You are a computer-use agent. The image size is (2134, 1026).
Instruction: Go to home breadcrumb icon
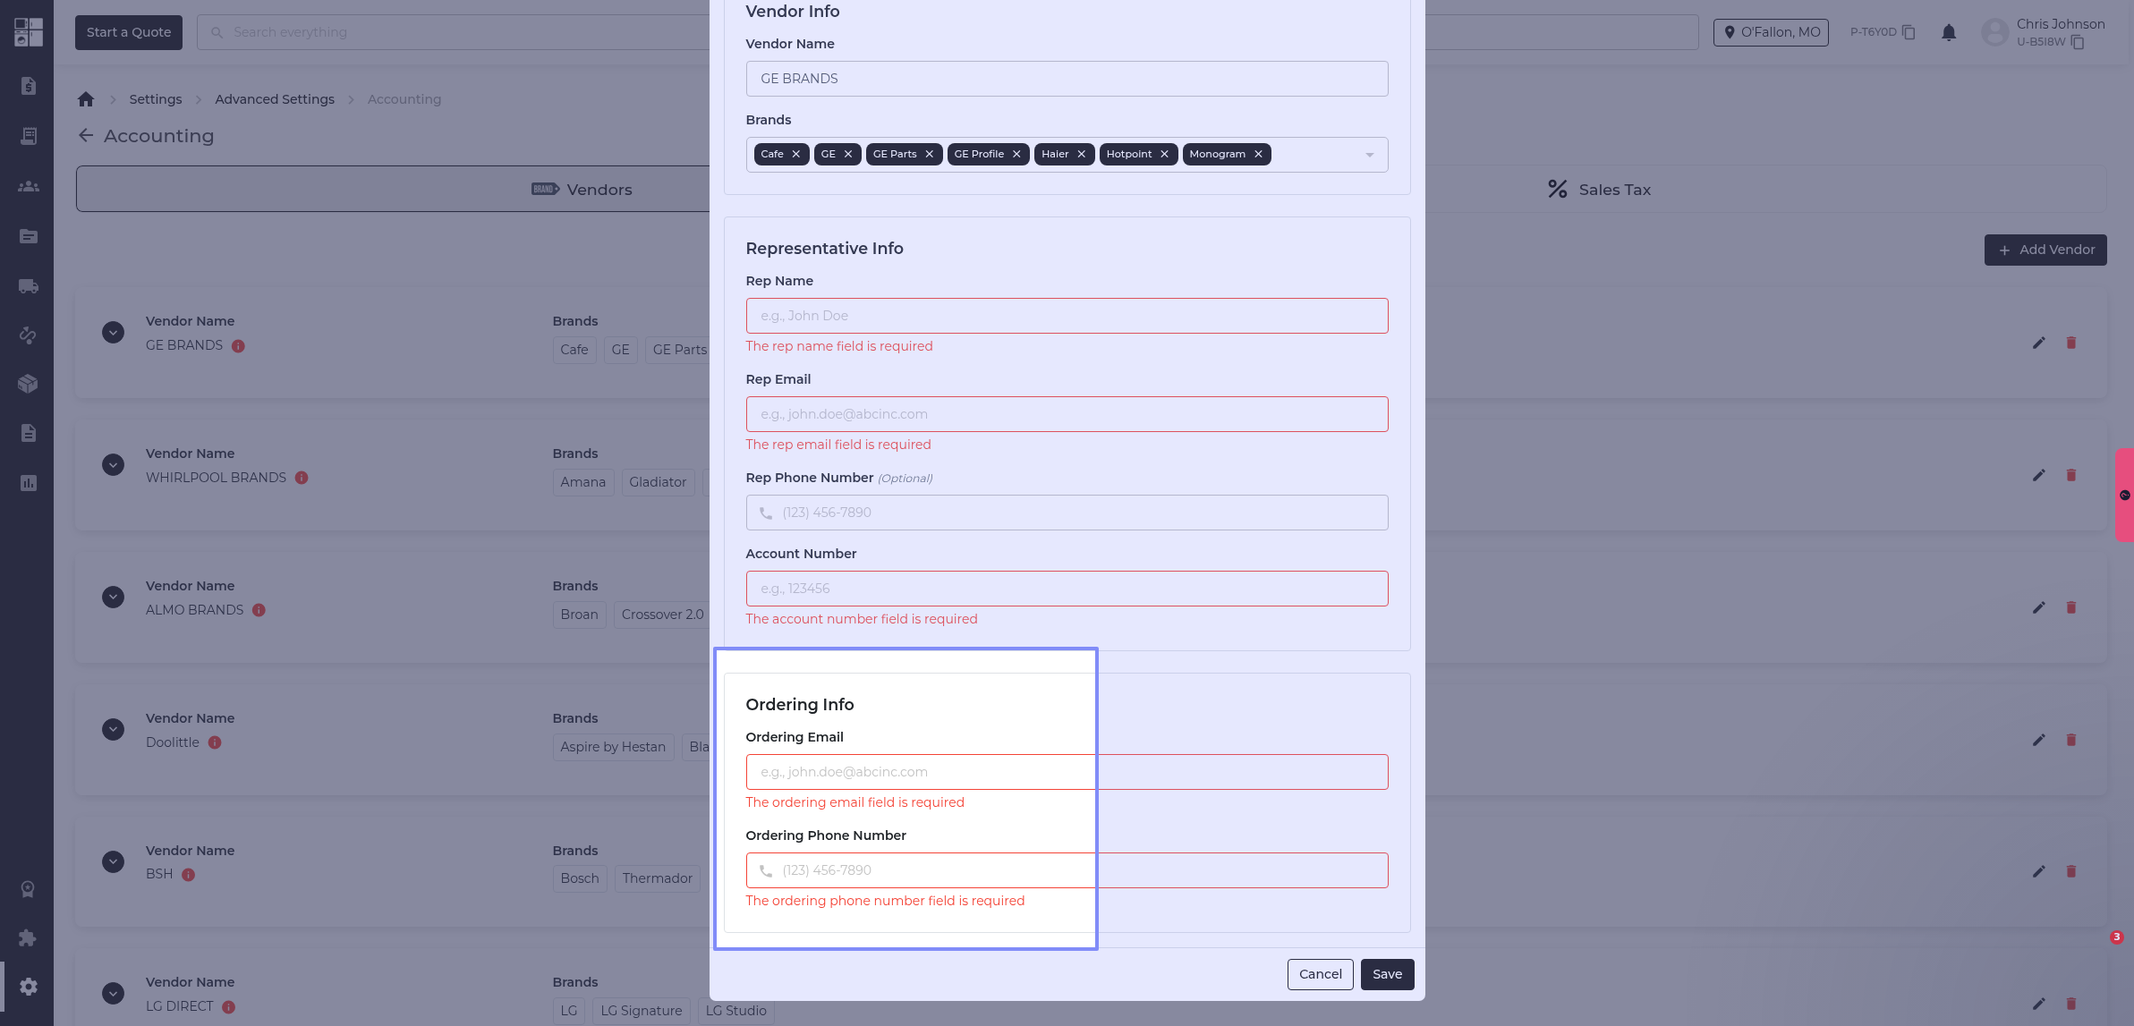[x=86, y=99]
